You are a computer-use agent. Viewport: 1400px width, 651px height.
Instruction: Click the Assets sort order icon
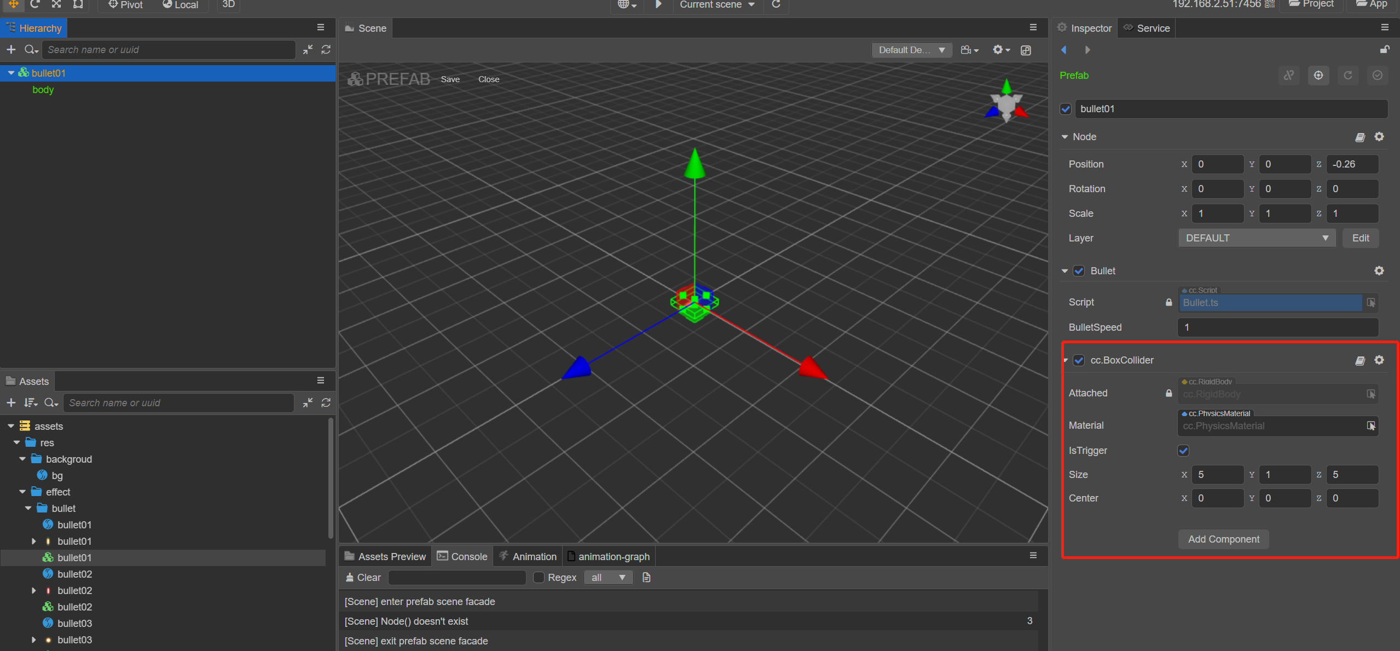coord(31,402)
